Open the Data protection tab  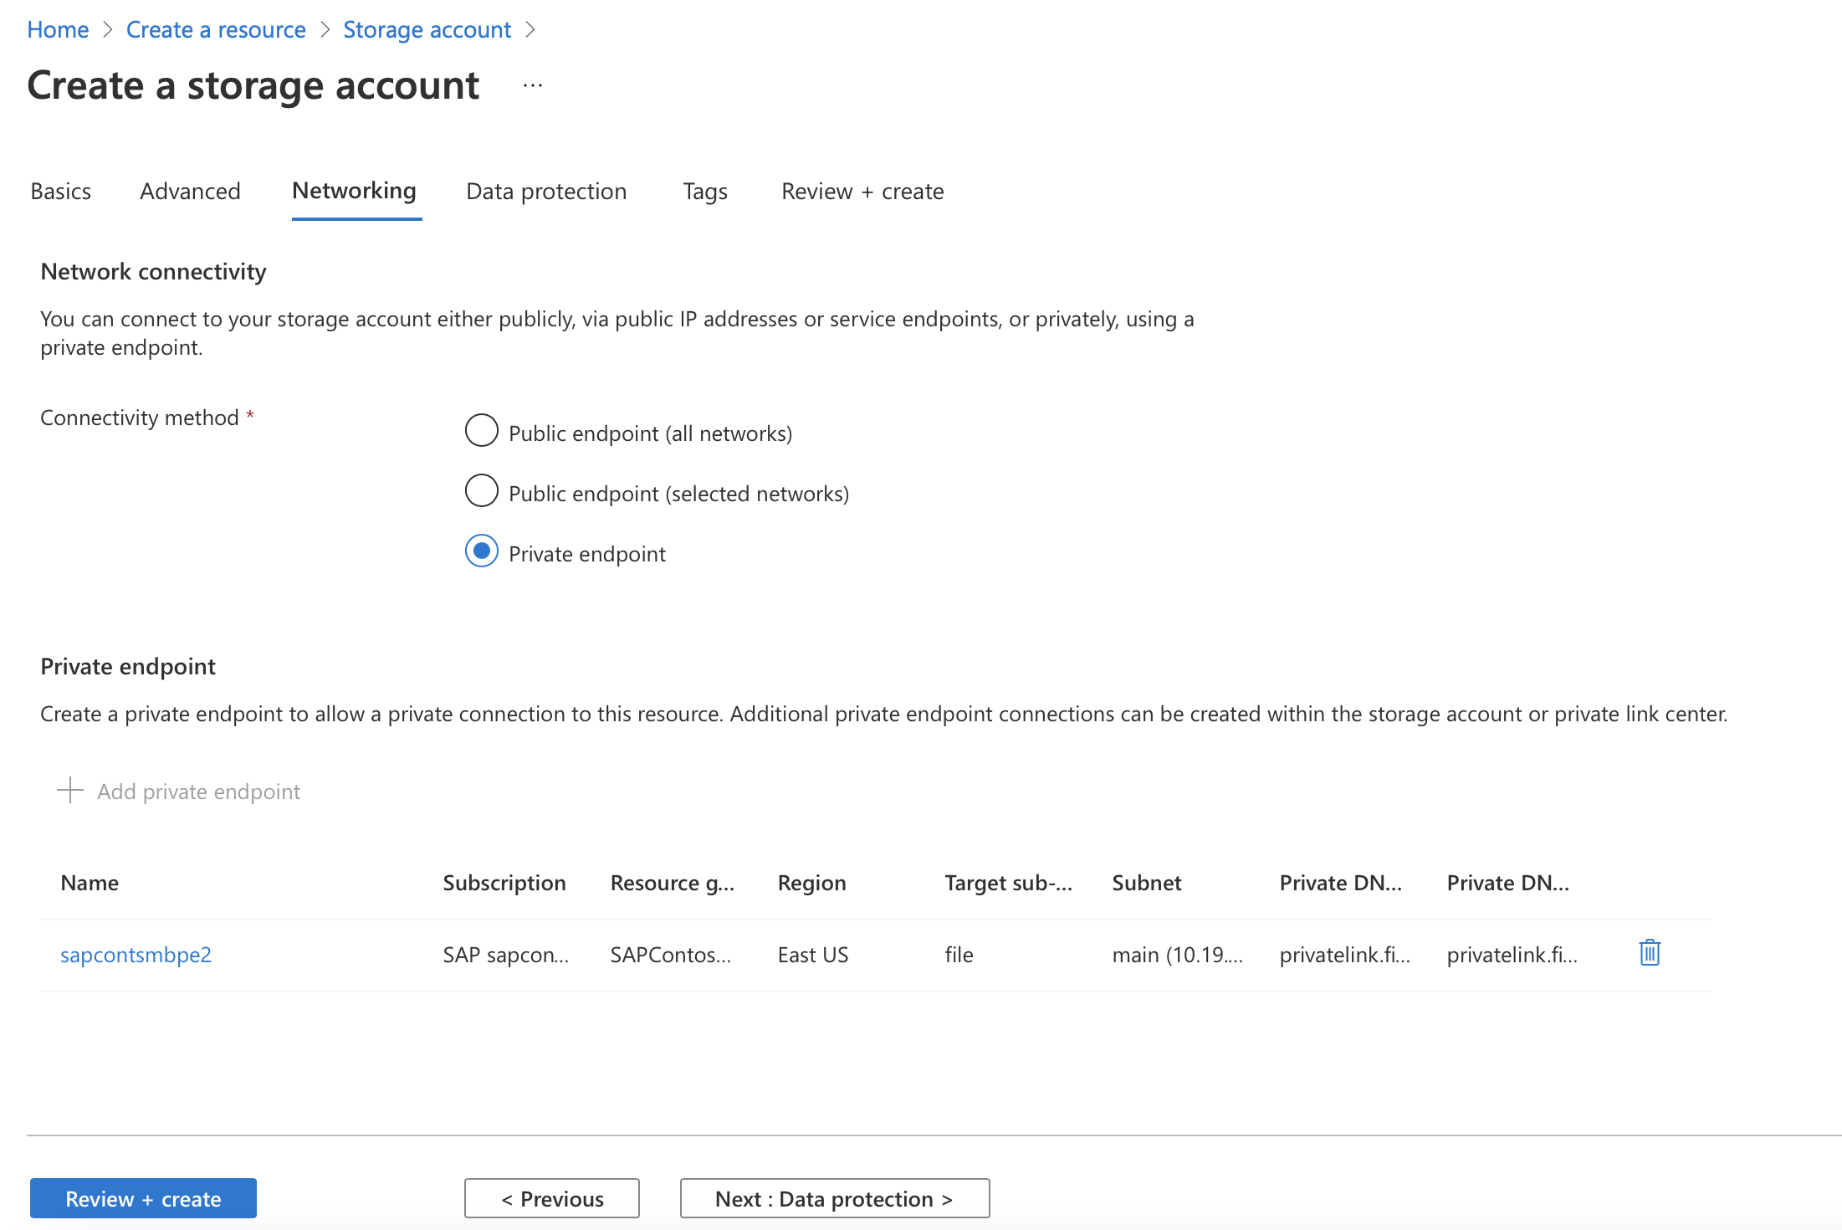click(x=545, y=191)
